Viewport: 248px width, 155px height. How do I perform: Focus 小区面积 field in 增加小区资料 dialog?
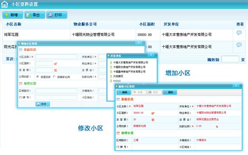[x=44, y=63]
